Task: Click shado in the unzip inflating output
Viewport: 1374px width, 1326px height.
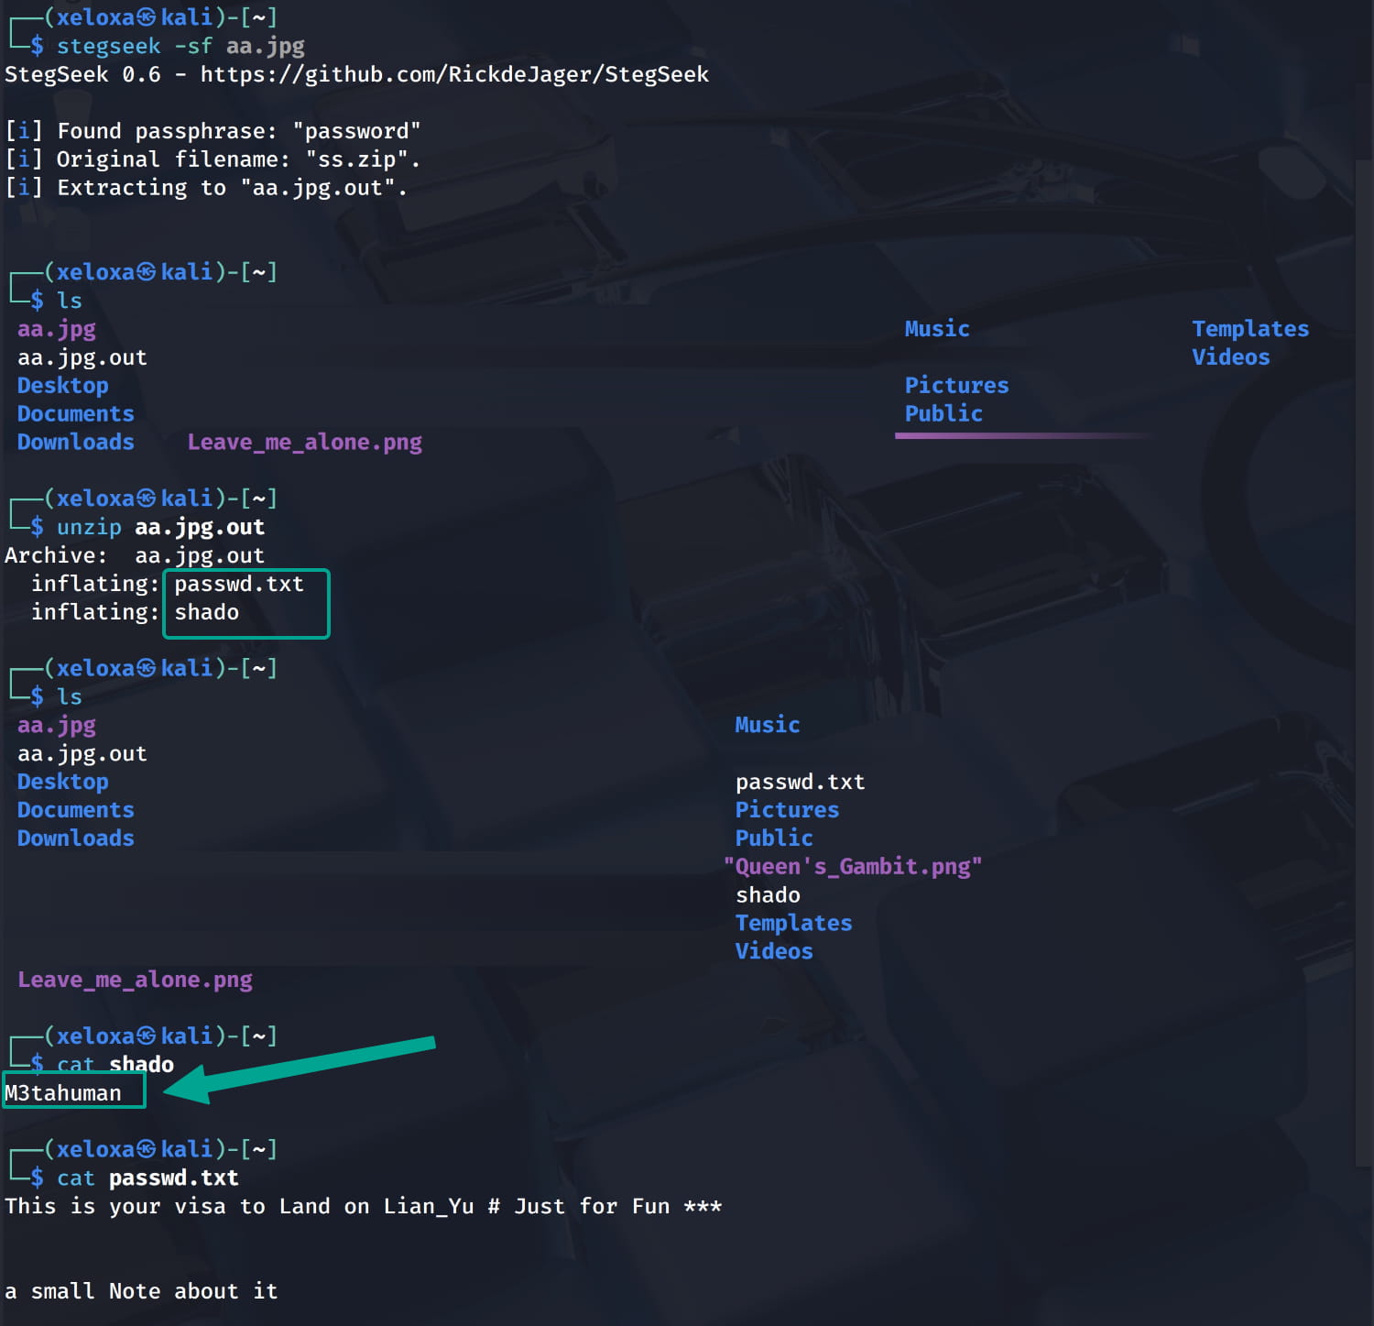Action: [206, 612]
